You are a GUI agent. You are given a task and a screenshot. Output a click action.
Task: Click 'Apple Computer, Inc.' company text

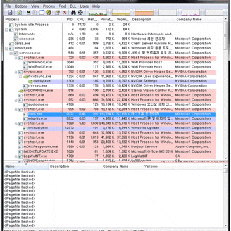coord(192,147)
